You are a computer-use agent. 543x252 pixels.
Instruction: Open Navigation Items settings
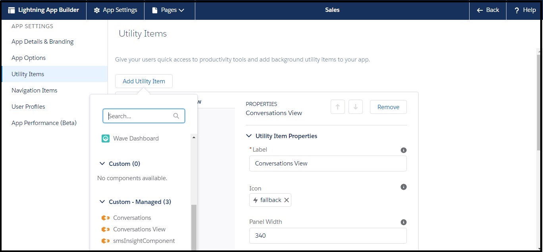coord(35,90)
